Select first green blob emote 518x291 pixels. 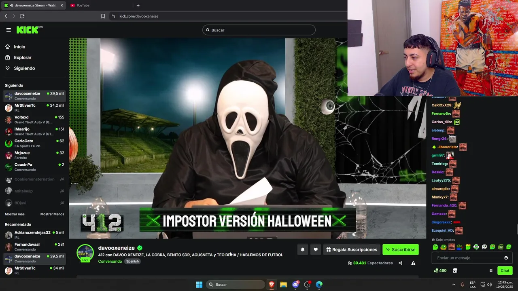pos(435,247)
